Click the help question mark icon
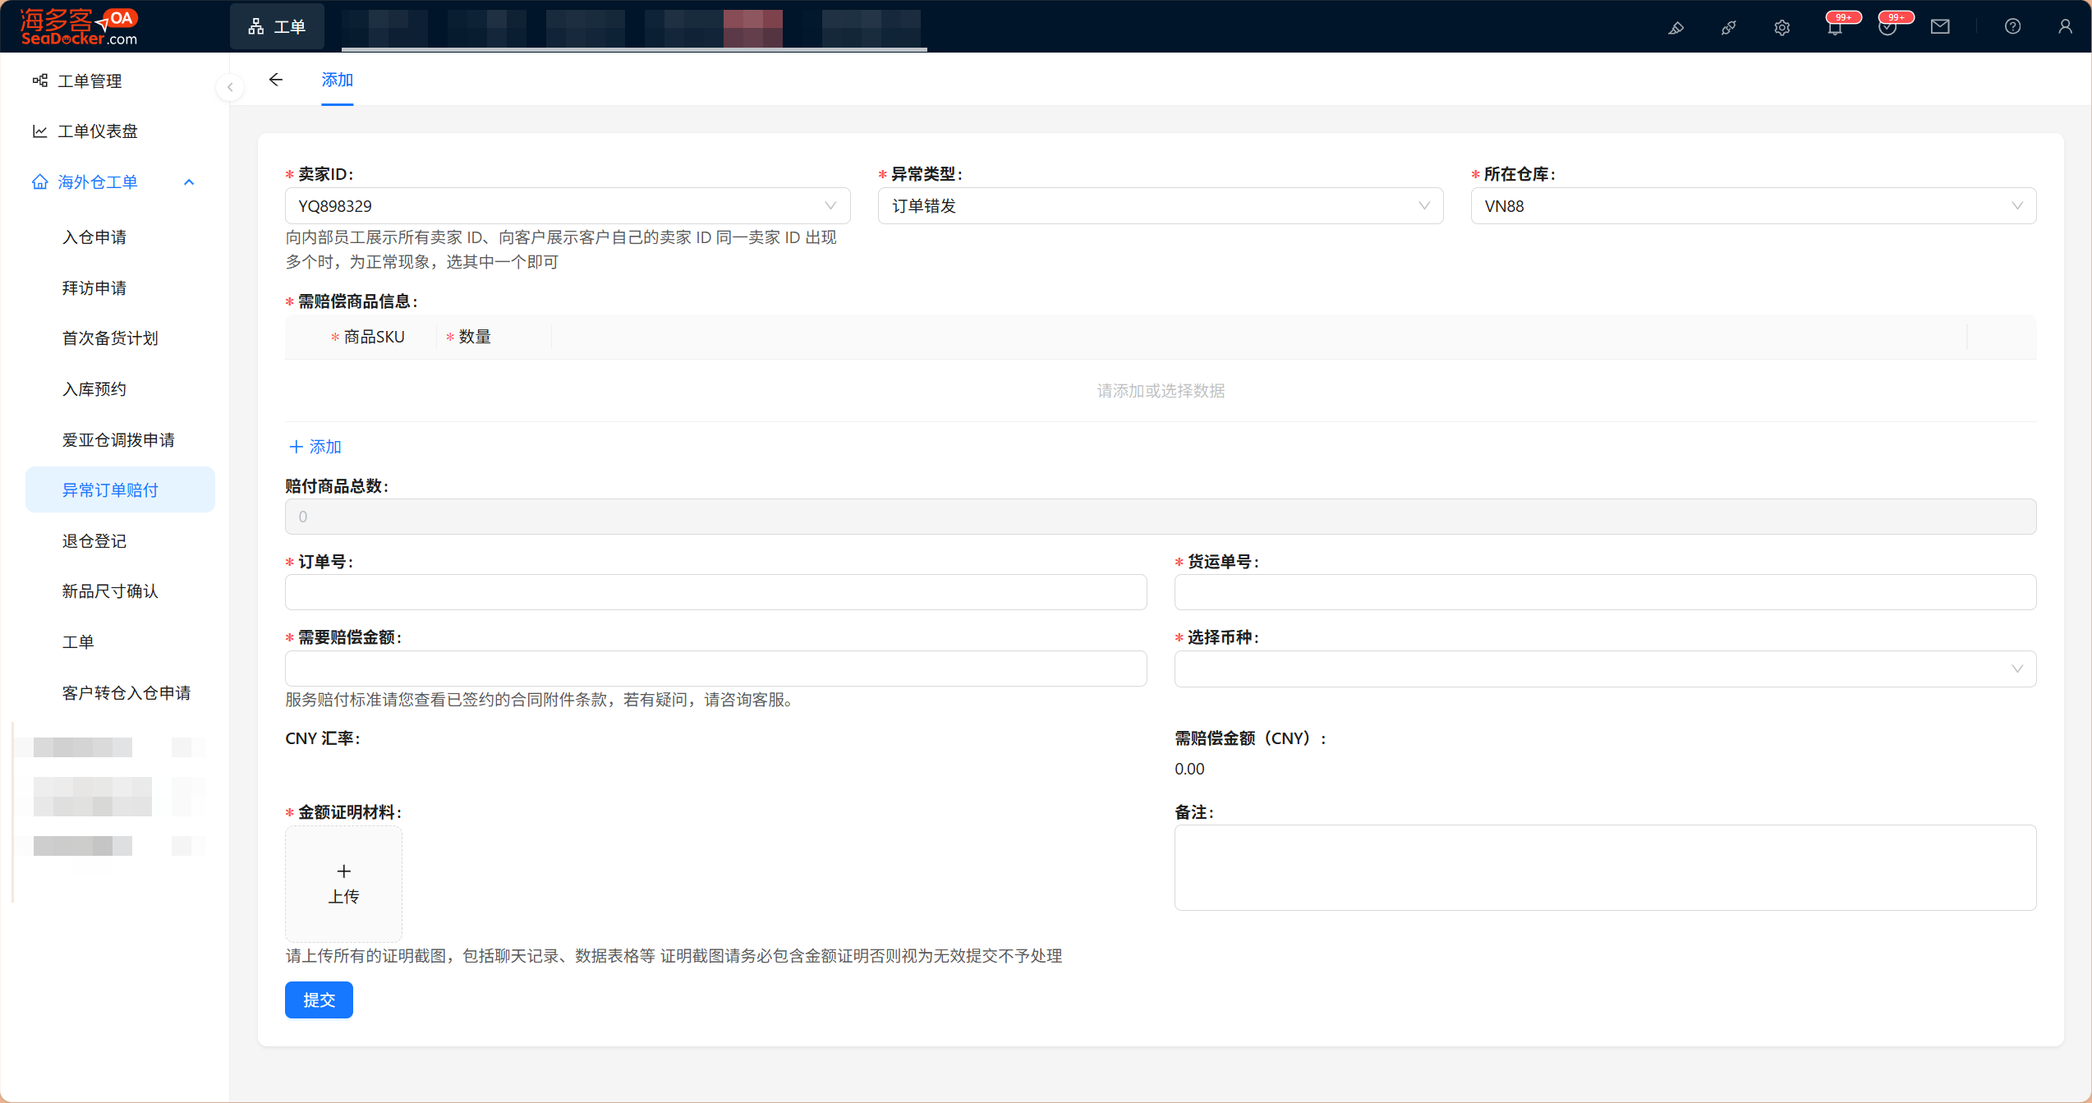This screenshot has height=1103, width=2092. click(2012, 27)
